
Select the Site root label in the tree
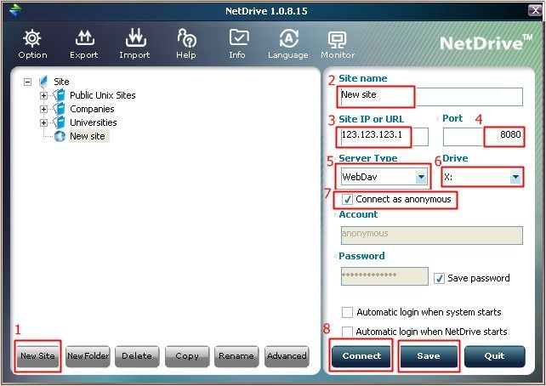coord(61,82)
